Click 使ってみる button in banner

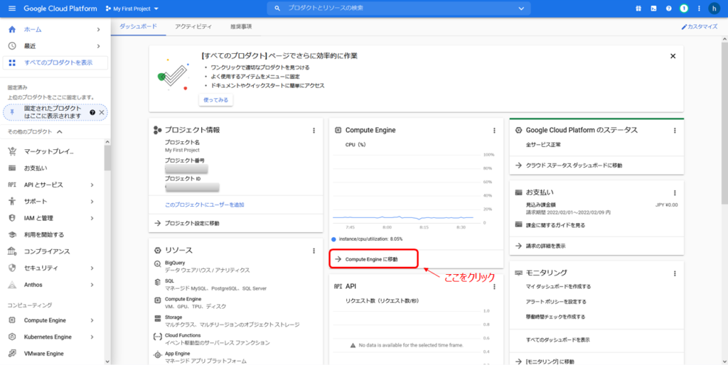pos(216,99)
